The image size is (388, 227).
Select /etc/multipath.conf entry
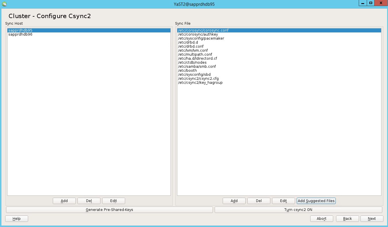point(279,54)
